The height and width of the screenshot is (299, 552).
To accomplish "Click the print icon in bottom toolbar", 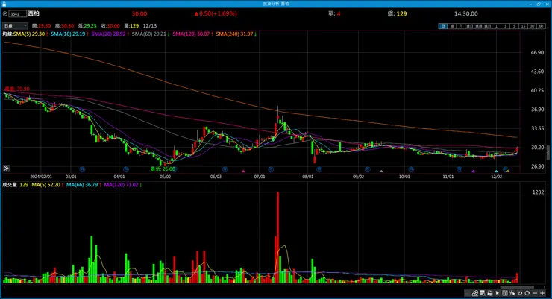I will [490, 293].
